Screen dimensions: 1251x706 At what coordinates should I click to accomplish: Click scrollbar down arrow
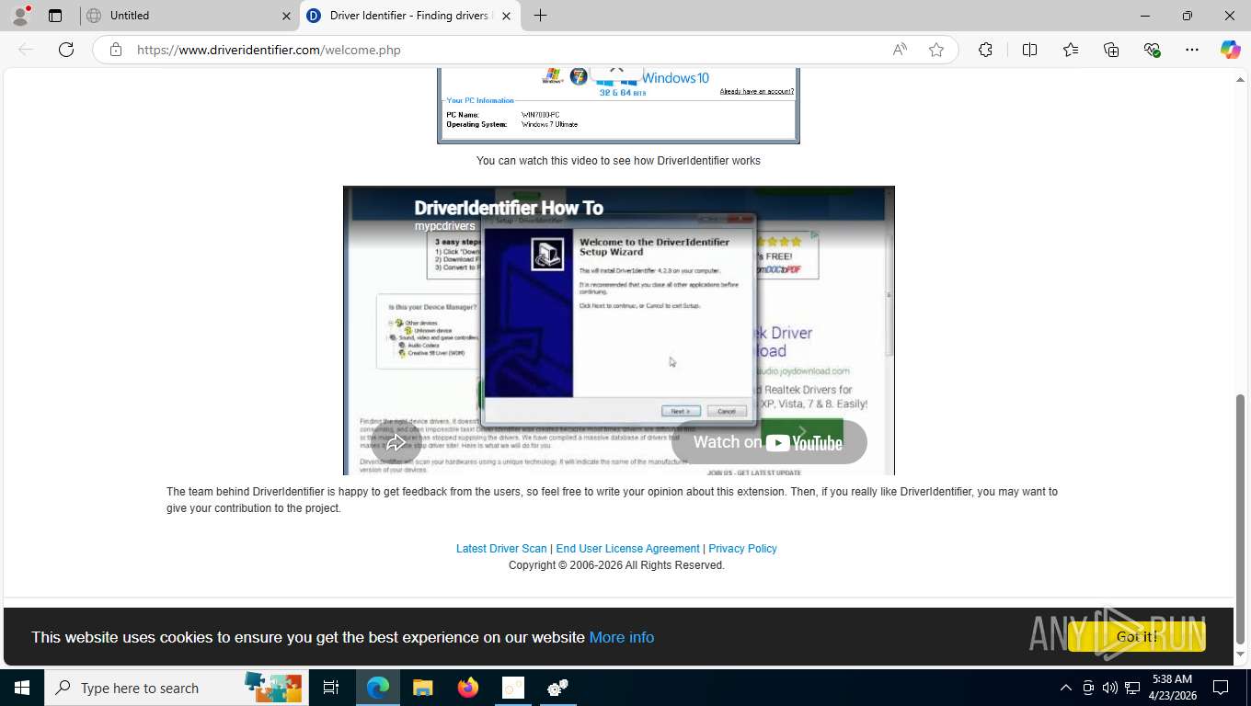tap(1240, 655)
